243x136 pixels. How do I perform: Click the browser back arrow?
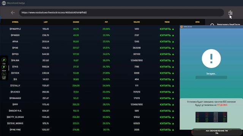(13, 12)
